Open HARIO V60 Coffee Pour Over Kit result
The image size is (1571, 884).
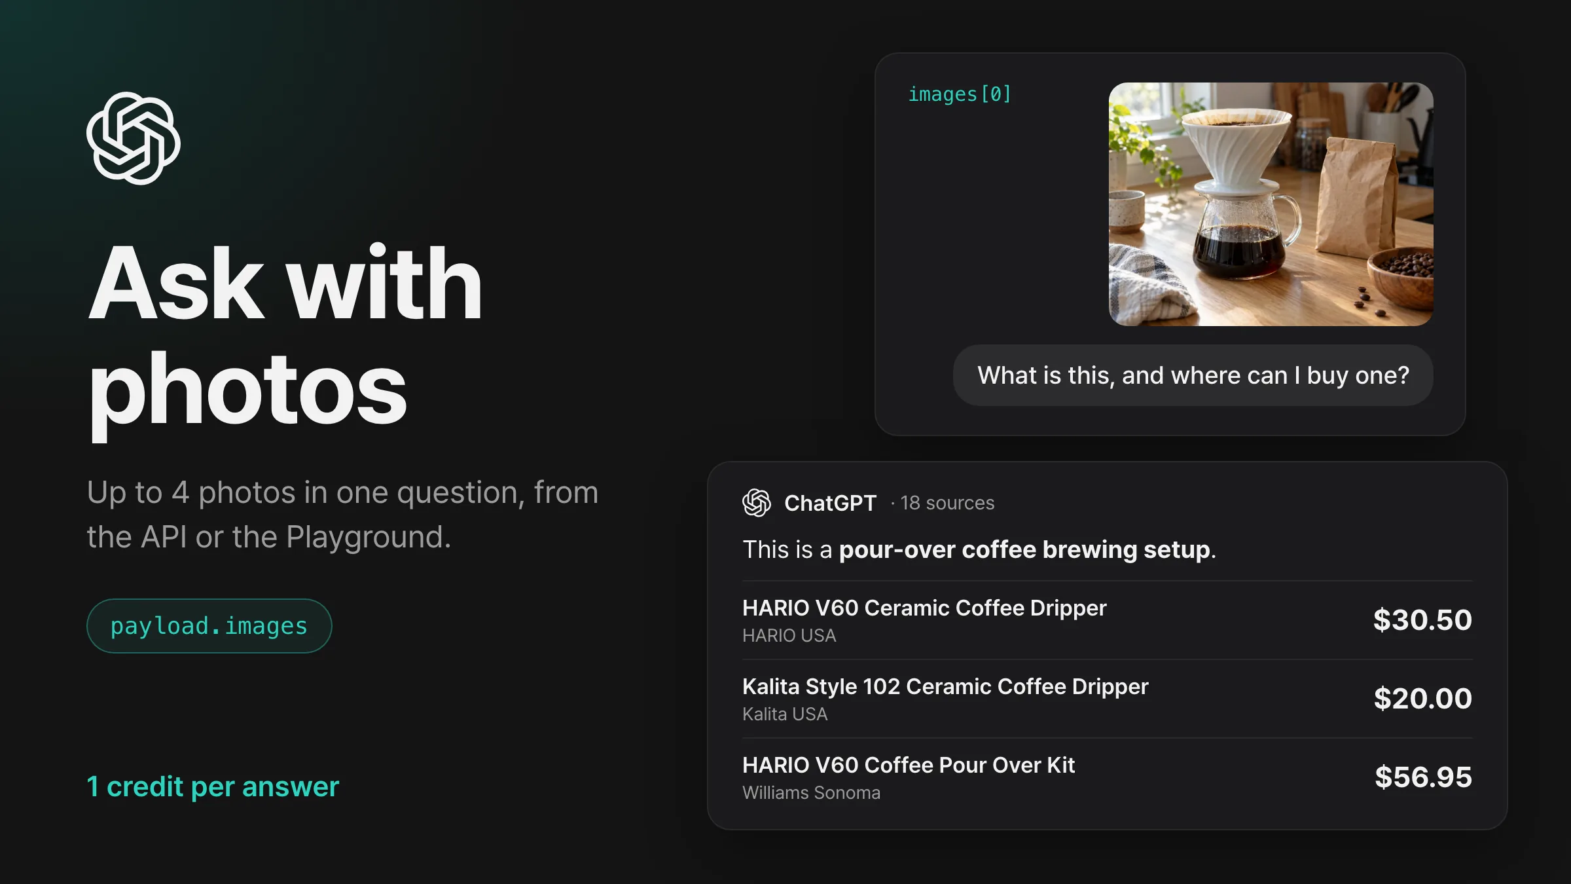click(x=1107, y=777)
